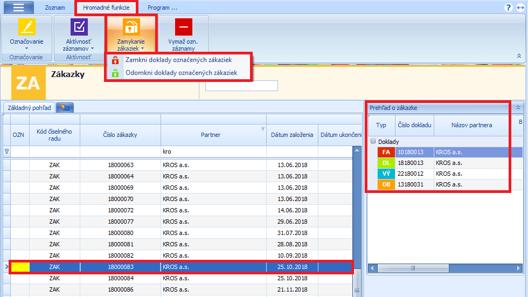Screen dimensions: 528x297
Task: Switch to the Zoznam tab
Action: point(55,8)
